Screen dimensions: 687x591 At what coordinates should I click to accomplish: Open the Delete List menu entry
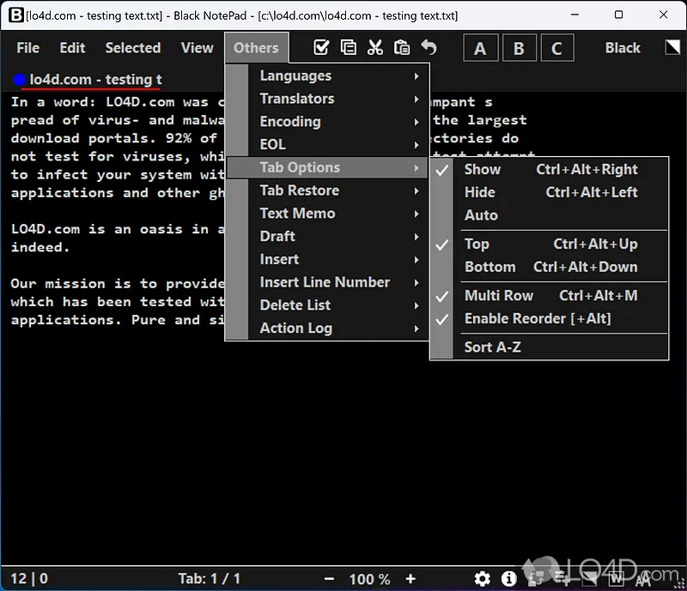coord(327,305)
